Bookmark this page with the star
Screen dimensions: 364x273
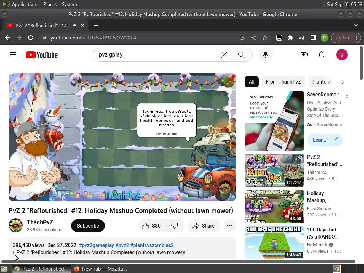tap(264, 38)
